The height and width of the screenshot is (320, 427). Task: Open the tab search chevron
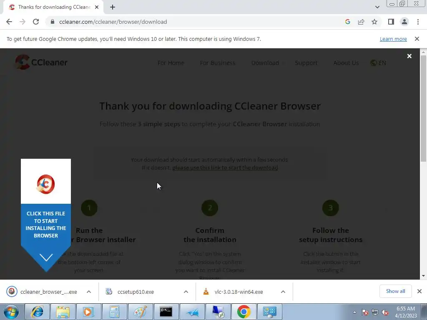pos(377,7)
